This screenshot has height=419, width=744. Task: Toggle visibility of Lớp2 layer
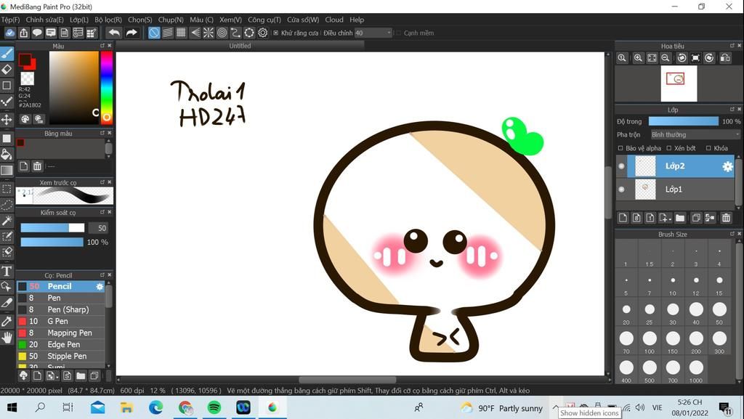point(622,166)
